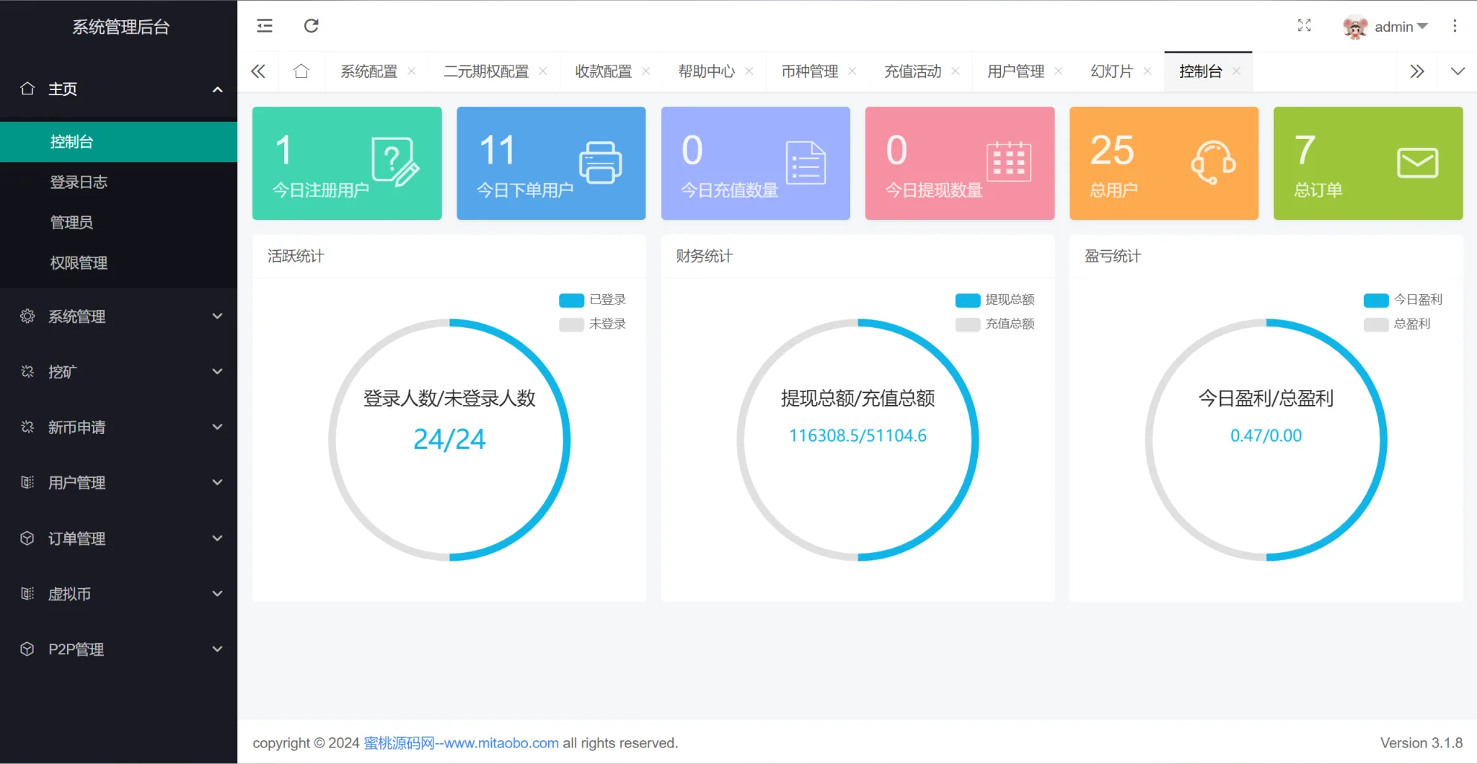The height and width of the screenshot is (764, 1477).
Task: Click the 今日注册用户 statistics card
Action: pyautogui.click(x=347, y=164)
